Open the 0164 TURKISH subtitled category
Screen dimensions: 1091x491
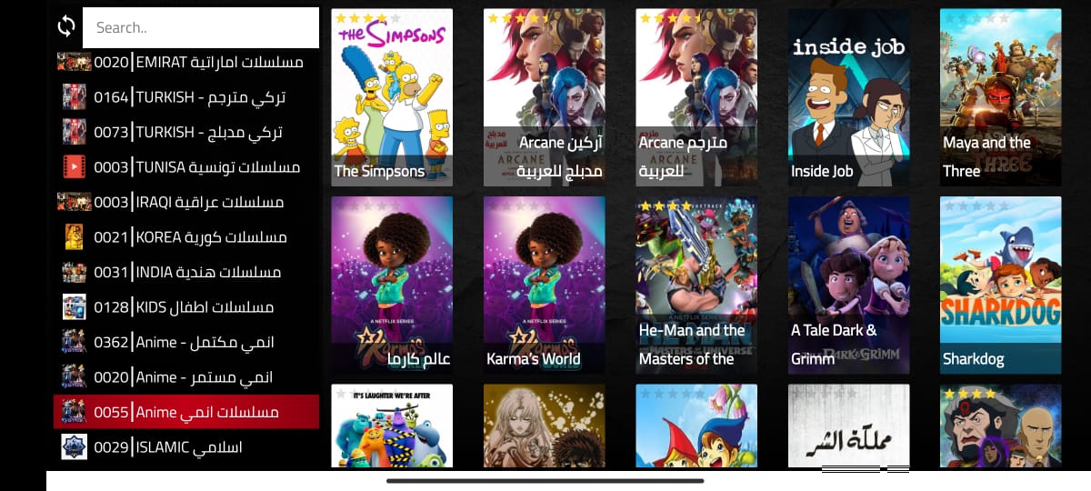pyautogui.click(x=186, y=97)
